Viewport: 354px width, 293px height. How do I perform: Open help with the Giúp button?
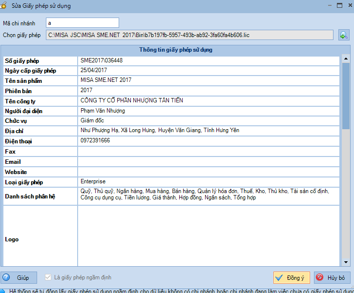click(18, 278)
